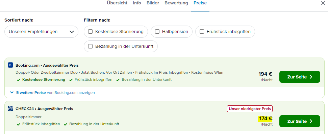Click the CHECK24 logo icon
This screenshot has height=134, width=328.
(x=10, y=108)
